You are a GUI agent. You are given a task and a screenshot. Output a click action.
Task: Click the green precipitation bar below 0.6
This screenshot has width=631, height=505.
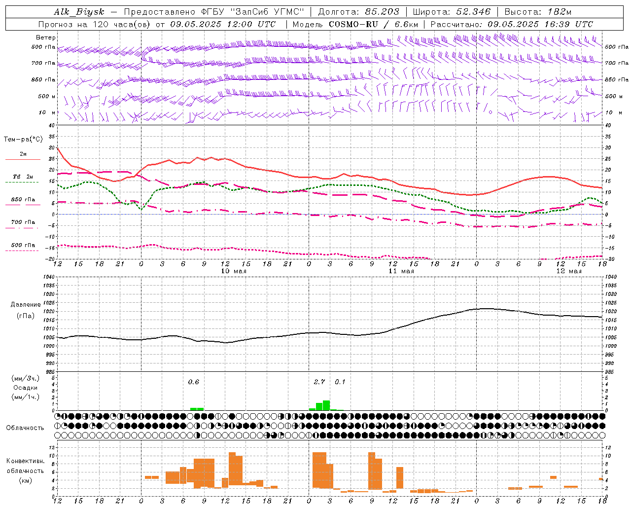pos(197,409)
